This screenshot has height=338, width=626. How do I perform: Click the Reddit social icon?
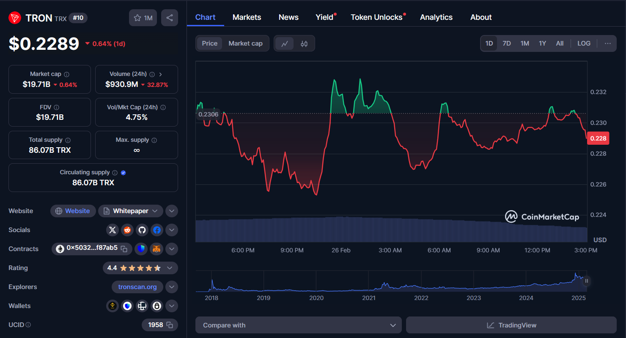tap(127, 230)
